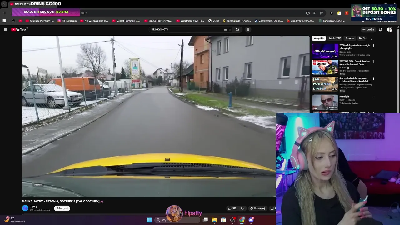Screen dimensions: 400x225
Task: Open options for Jak wygląda ciche opętanie video
Action: coord(373,79)
